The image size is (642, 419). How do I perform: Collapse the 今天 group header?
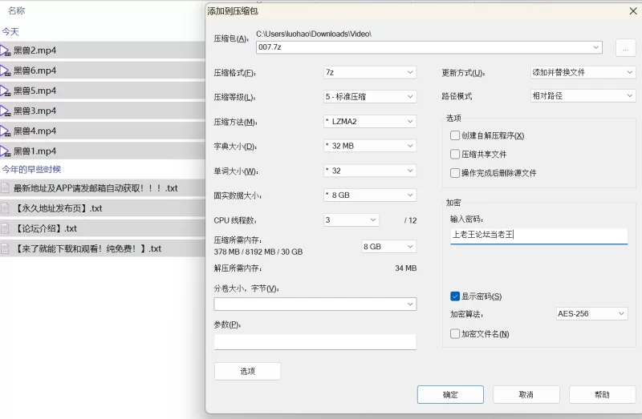point(10,32)
